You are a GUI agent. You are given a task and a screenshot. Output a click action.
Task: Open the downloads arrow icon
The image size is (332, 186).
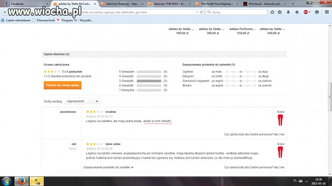[288, 12]
